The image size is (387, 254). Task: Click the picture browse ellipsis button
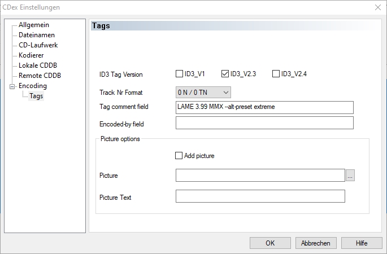[350, 176]
